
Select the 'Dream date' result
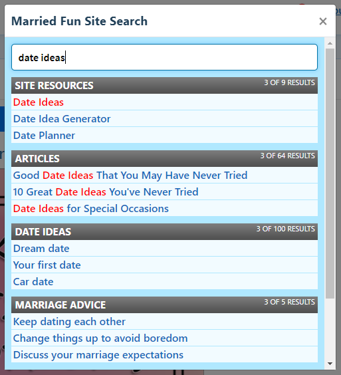coord(41,249)
